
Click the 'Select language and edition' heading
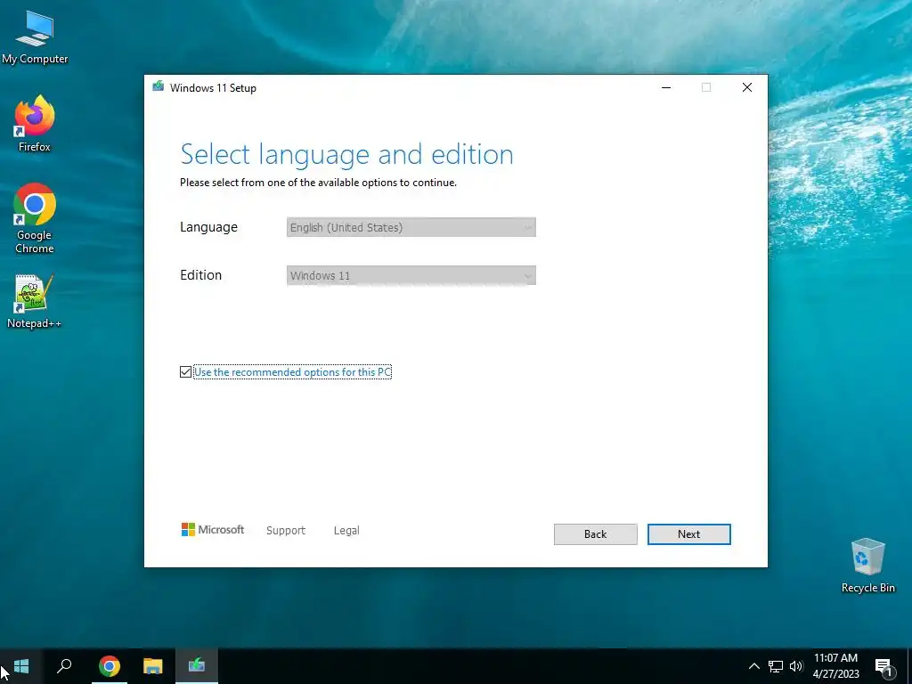[x=346, y=155]
